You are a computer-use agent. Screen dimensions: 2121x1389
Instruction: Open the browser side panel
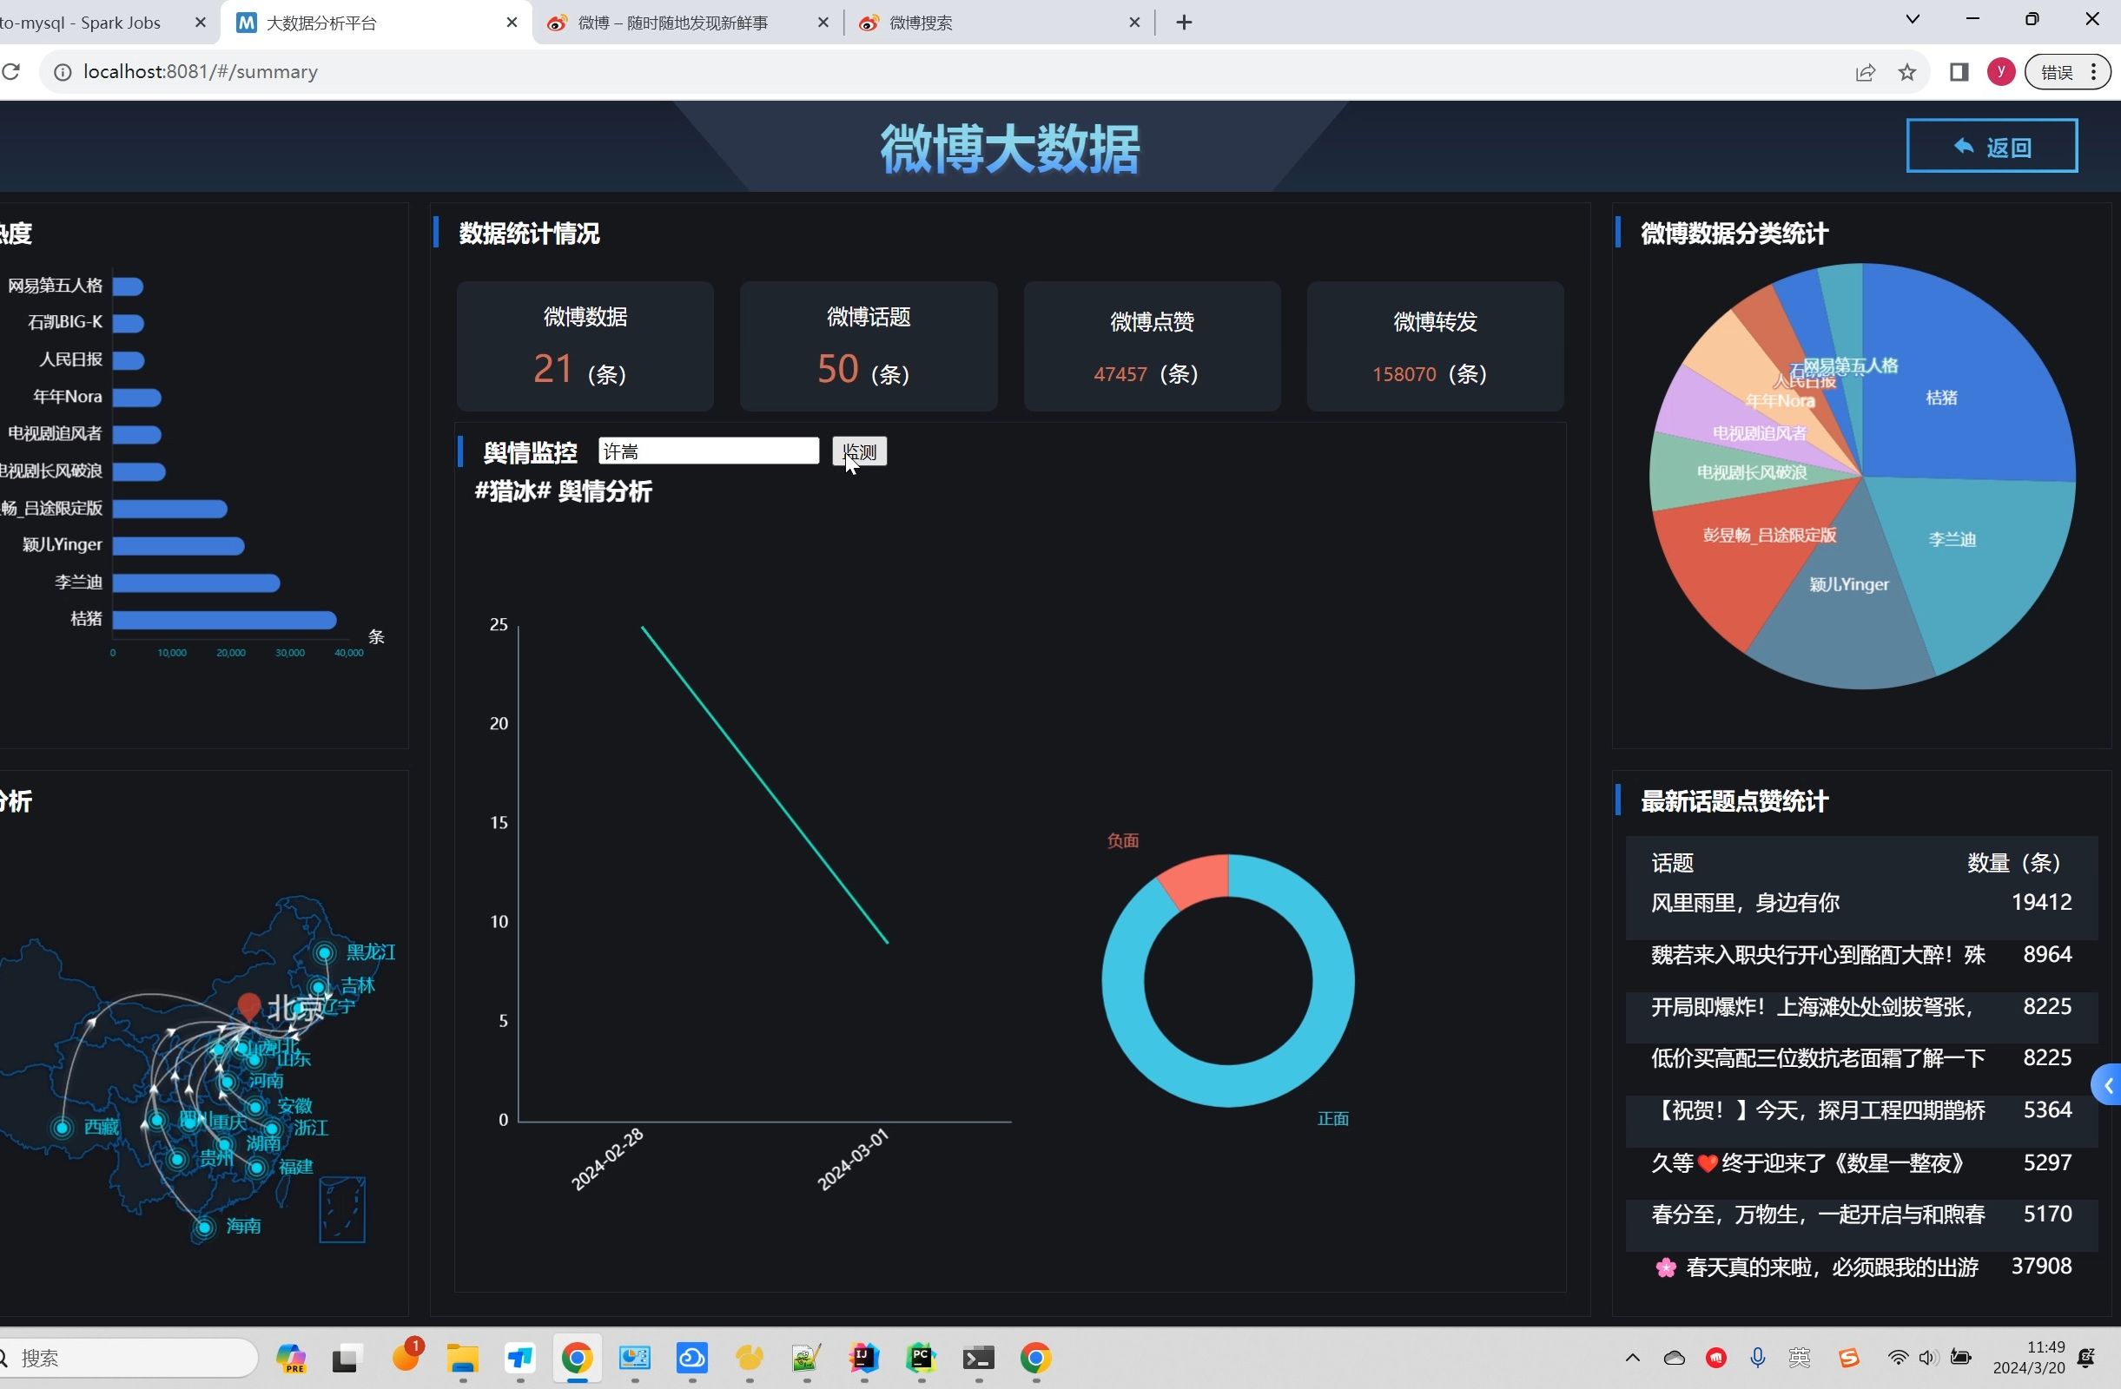(x=1958, y=72)
